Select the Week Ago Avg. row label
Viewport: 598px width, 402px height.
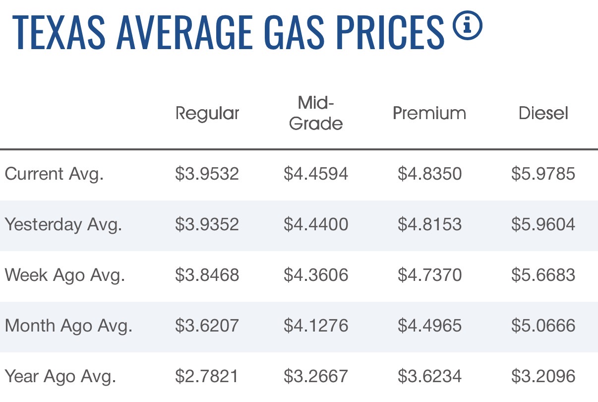pyautogui.click(x=64, y=275)
